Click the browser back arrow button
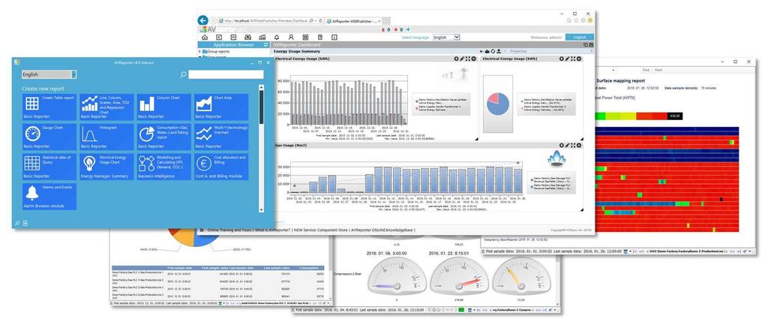This screenshot has width=768, height=322. tap(202, 20)
